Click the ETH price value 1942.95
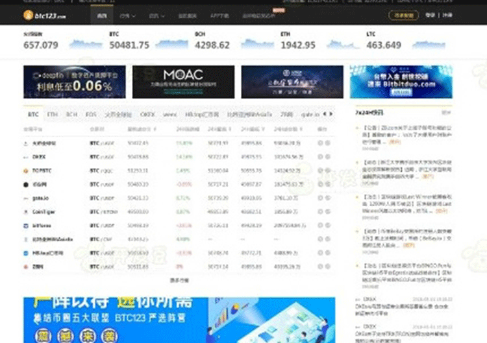 click(x=298, y=45)
